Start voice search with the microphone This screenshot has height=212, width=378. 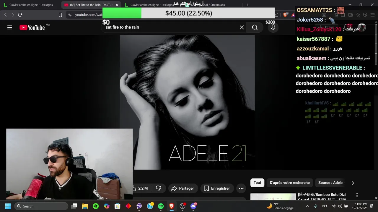coord(273,27)
